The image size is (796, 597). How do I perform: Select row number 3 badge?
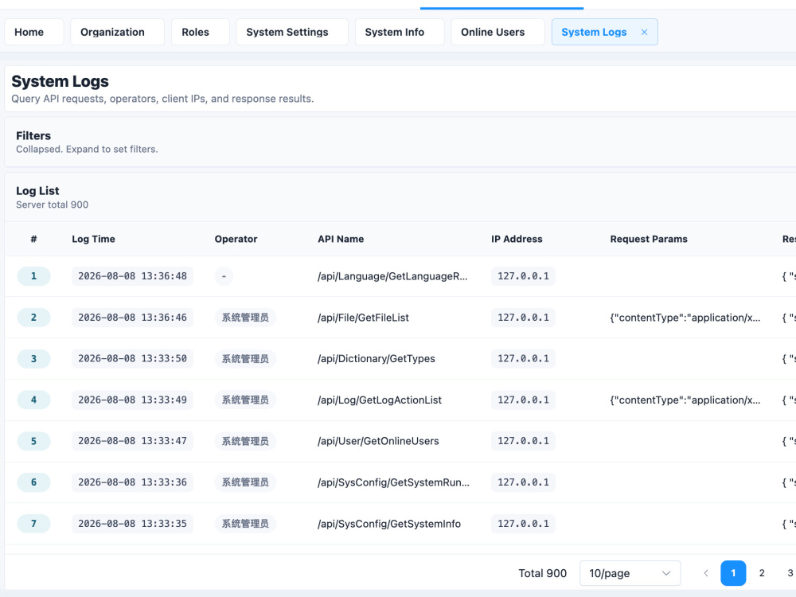click(x=33, y=358)
